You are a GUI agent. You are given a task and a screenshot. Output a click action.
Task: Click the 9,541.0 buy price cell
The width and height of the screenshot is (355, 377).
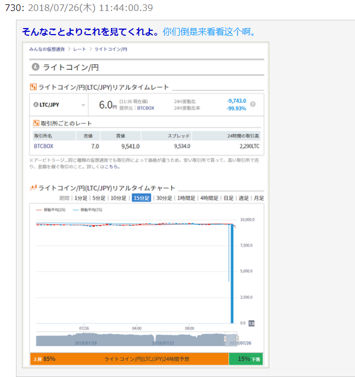click(x=130, y=146)
